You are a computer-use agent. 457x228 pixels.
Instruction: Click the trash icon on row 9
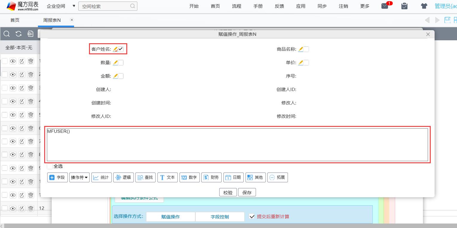click(x=31, y=168)
